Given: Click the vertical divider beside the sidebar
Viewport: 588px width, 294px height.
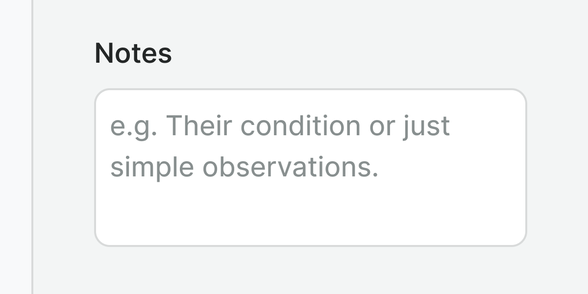Looking at the screenshot, I should tap(32, 147).
